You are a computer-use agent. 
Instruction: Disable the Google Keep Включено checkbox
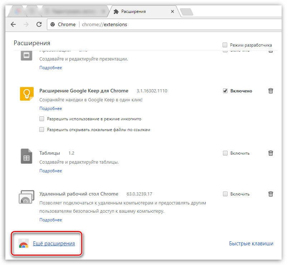[225, 91]
